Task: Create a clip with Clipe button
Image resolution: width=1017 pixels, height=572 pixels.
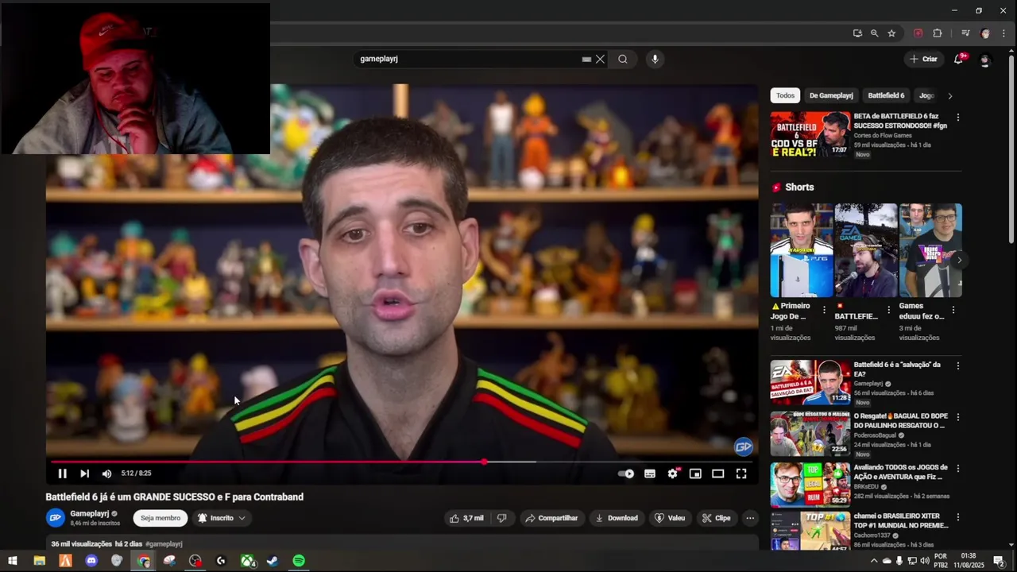Action: (716, 518)
